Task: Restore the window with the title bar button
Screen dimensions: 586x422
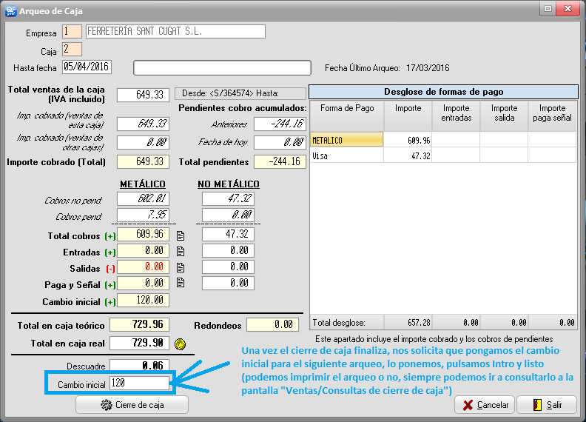Action: 548,9
